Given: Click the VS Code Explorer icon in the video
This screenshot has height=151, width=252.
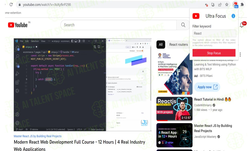Looking at the screenshot, I should (17, 48).
